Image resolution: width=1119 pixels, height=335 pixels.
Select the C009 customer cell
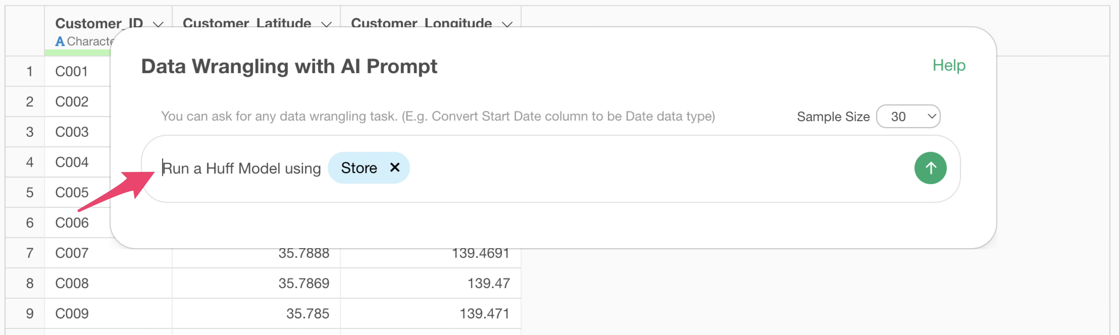[x=72, y=314]
